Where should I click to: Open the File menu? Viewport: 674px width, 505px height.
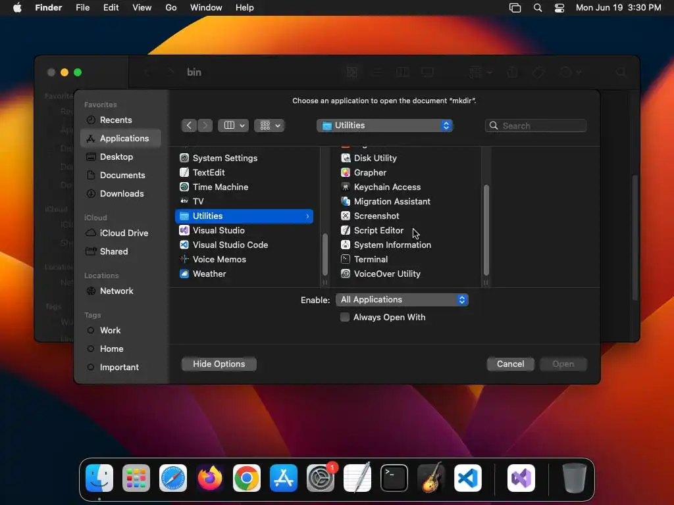pyautogui.click(x=82, y=8)
